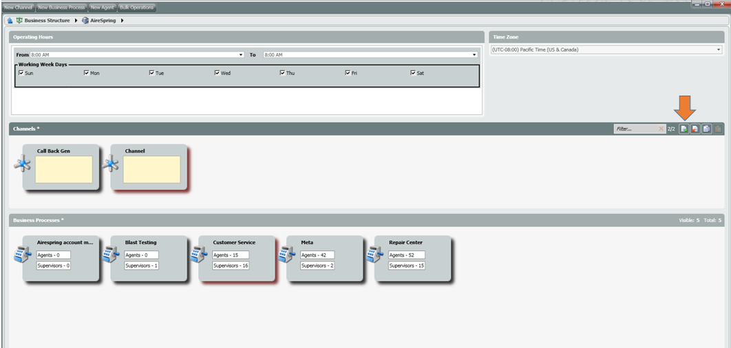
Task: Click the Meta business process icon
Action: pos(287,255)
